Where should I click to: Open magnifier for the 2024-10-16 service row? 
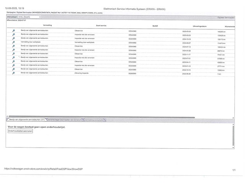tap(14, 38)
